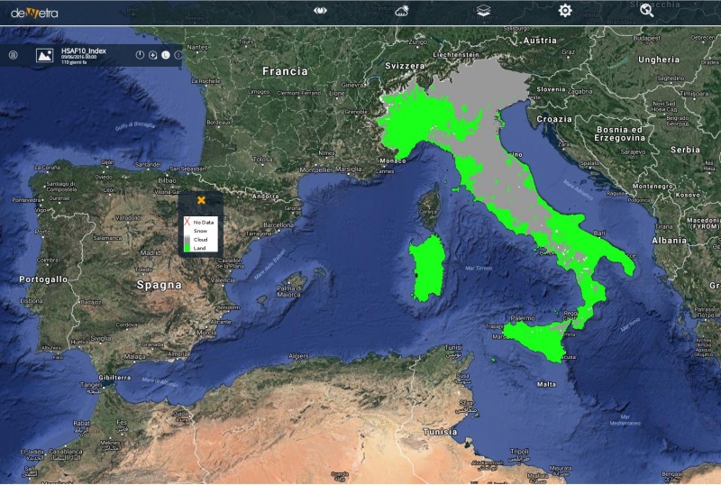Click the red No Data cross in legend
Image resolution: width=721 pixels, height=485 pixels.
(x=187, y=222)
